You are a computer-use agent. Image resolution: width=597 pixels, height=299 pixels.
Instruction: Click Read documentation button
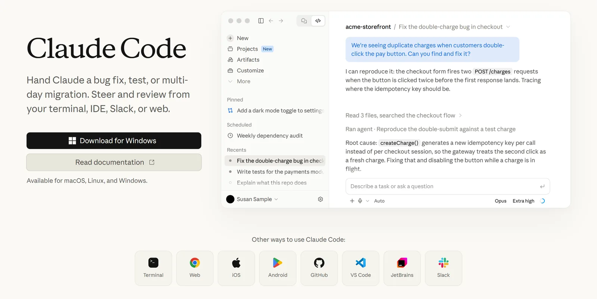coord(114,162)
